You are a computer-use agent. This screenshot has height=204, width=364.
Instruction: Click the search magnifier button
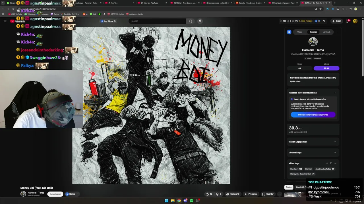(190, 21)
